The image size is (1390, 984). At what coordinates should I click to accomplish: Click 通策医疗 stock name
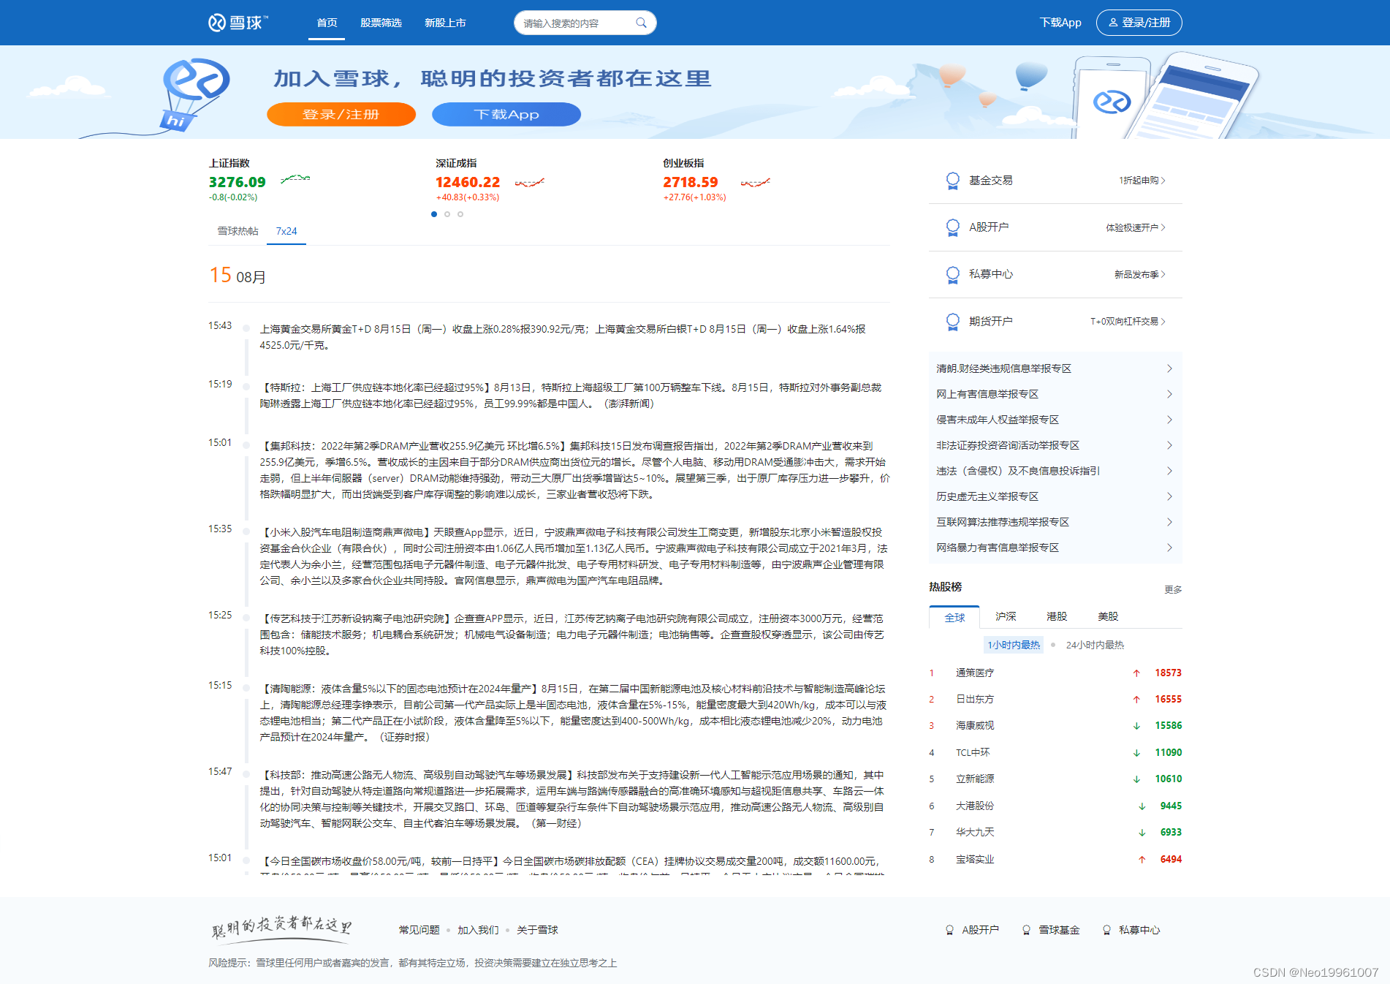(x=975, y=673)
